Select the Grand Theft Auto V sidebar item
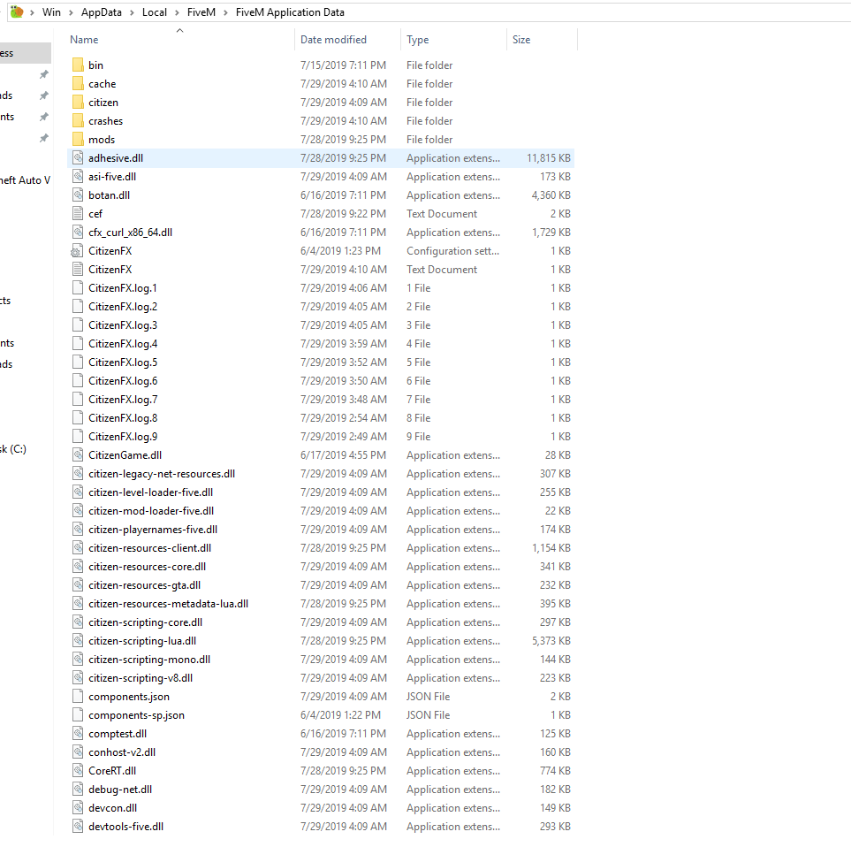 tap(25, 180)
